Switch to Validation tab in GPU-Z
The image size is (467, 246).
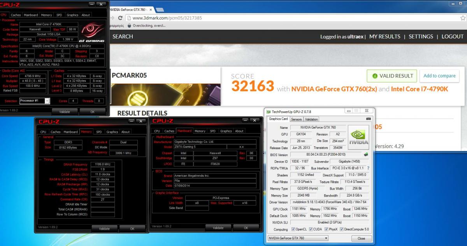point(311,119)
